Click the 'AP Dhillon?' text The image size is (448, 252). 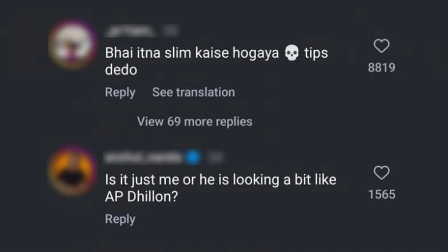(x=142, y=197)
